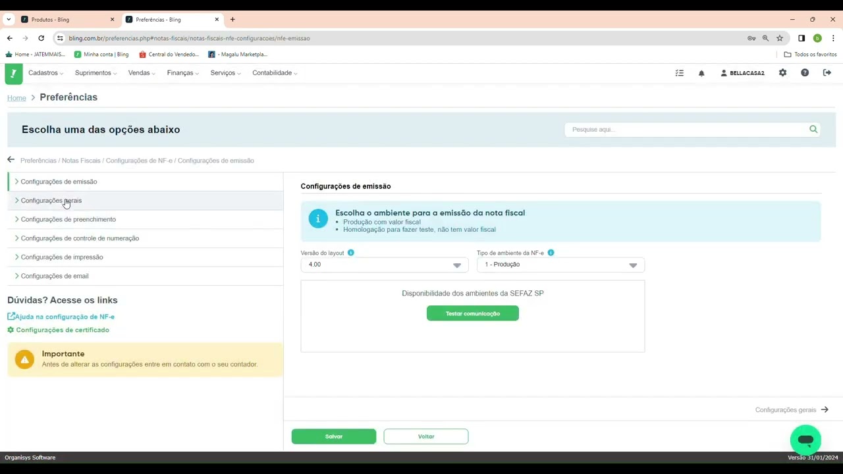Click the browser address bar URL
843x474 pixels.
189,38
